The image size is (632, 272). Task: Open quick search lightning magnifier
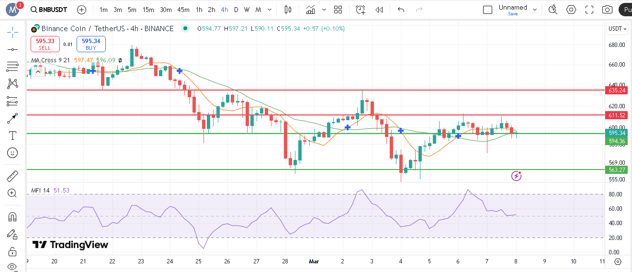[x=553, y=10]
